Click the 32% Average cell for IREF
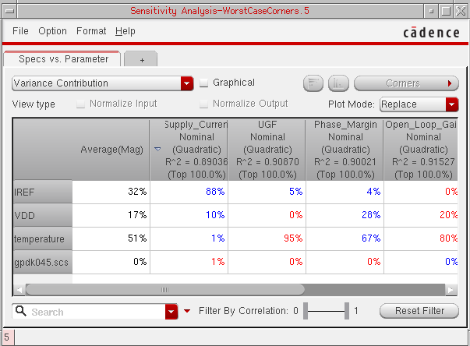 pos(111,192)
